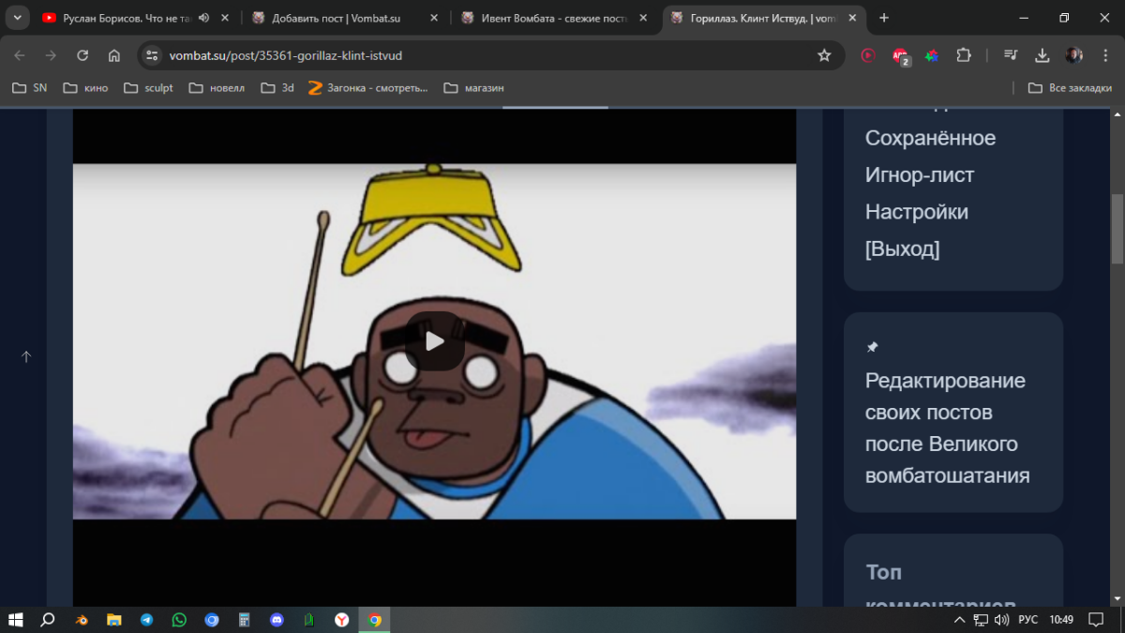Screen dimensions: 1125x633
Task: Open a new browser tab
Action: (884, 18)
